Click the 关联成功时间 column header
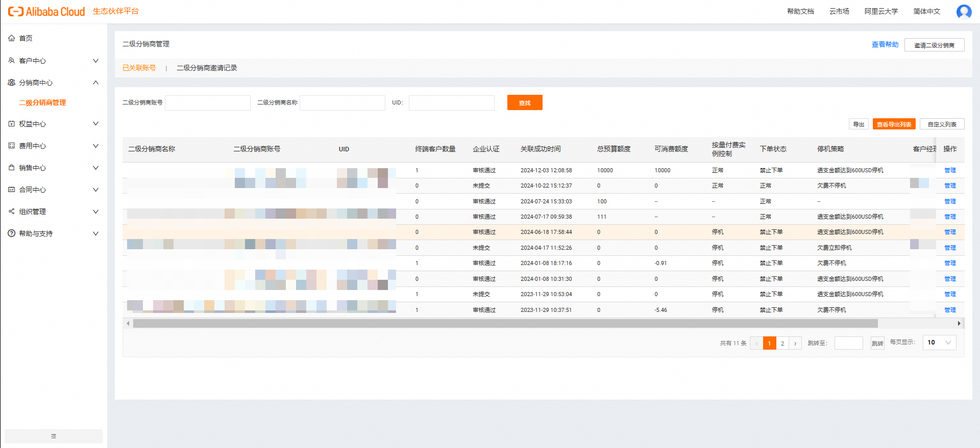The height and width of the screenshot is (448, 980). [541, 149]
